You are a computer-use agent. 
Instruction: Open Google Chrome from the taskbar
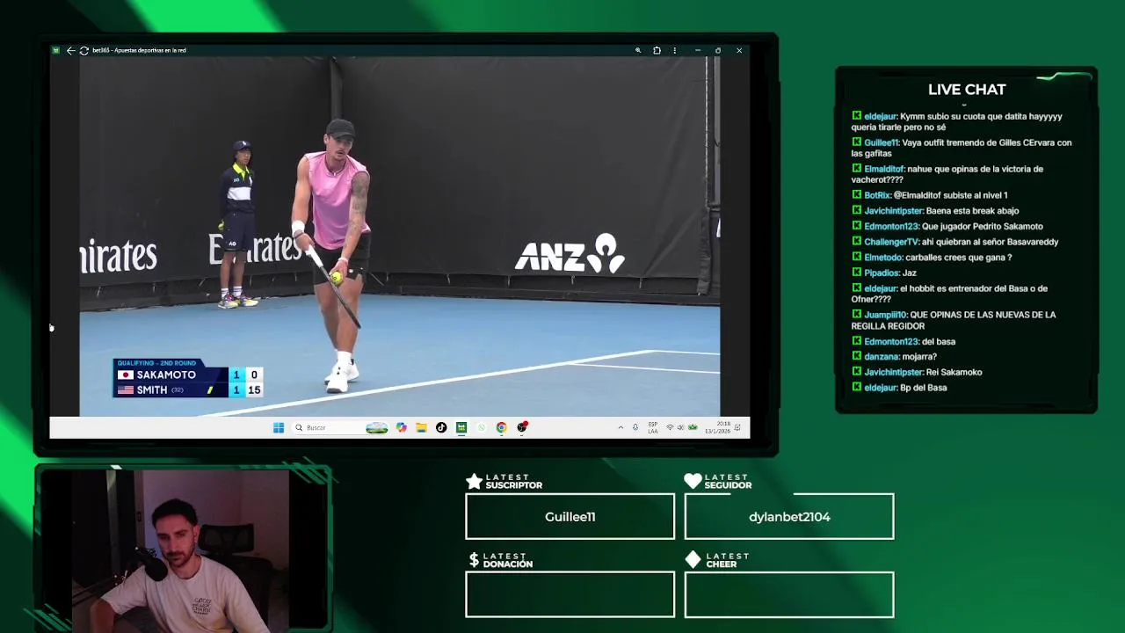pyautogui.click(x=501, y=427)
